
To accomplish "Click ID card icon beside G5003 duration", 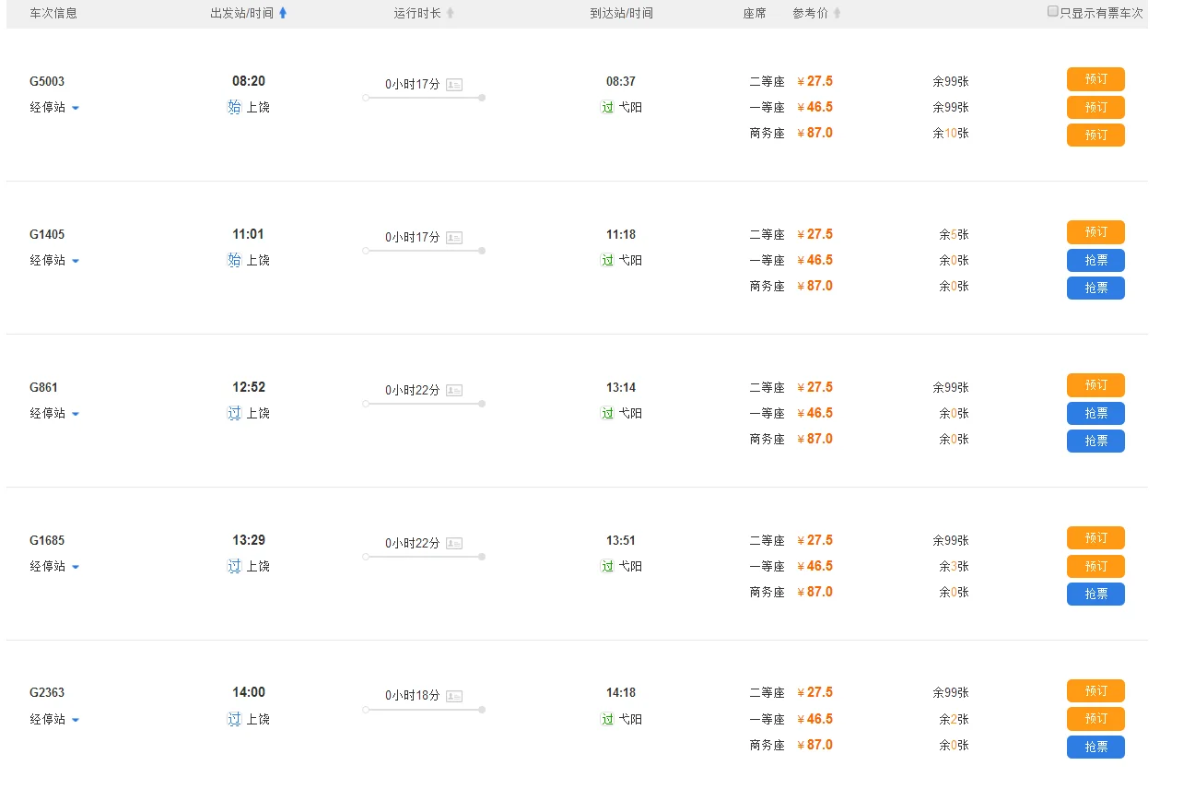I will click(x=453, y=85).
